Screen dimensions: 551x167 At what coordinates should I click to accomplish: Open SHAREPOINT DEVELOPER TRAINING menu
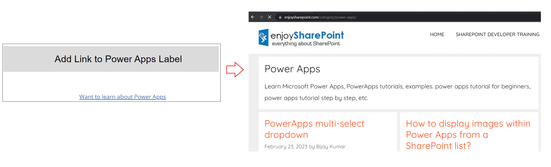click(497, 34)
